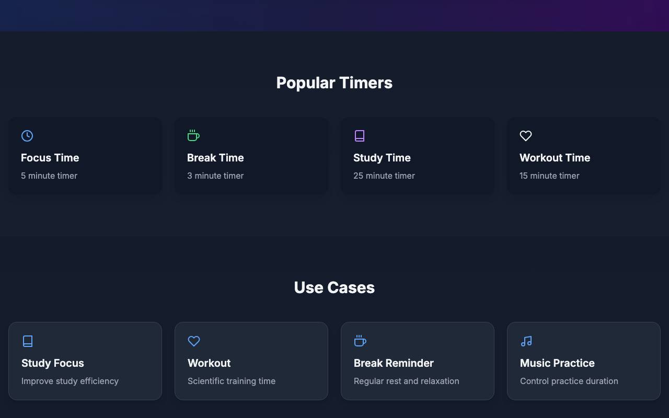669x418 pixels.
Task: Click the blue heart icon above Workout use case
Action: click(x=194, y=341)
